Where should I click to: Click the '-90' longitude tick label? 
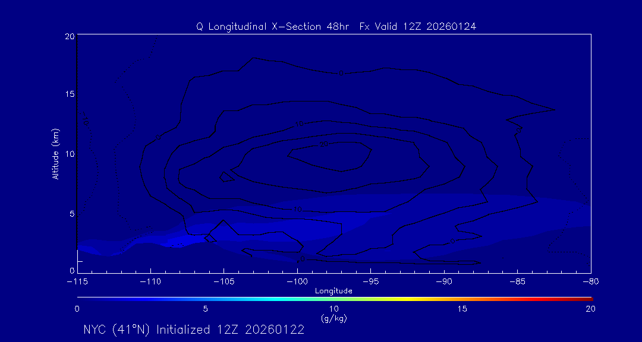click(444, 282)
